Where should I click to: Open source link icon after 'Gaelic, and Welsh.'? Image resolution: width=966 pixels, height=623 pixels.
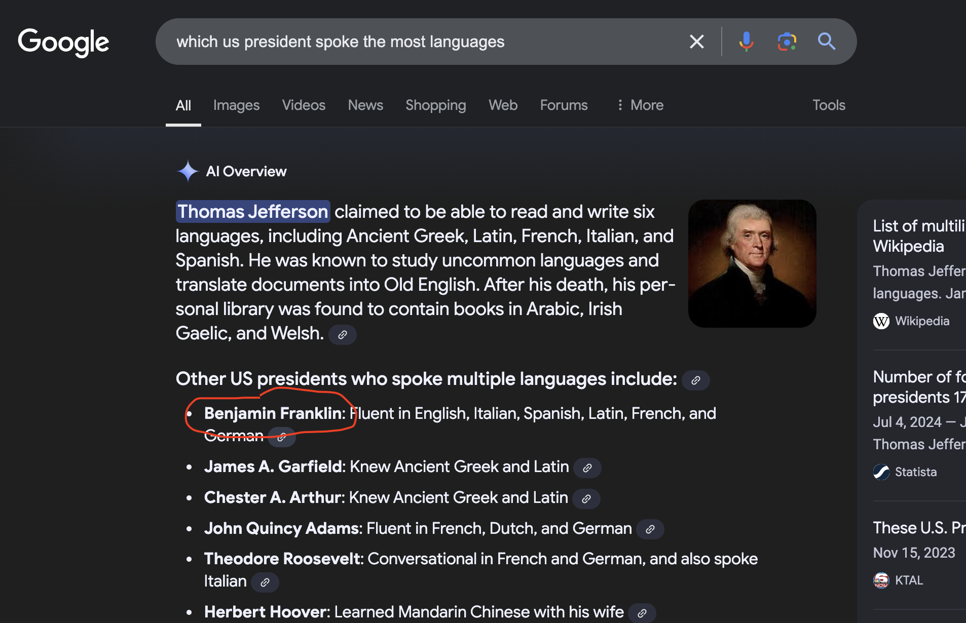343,335
